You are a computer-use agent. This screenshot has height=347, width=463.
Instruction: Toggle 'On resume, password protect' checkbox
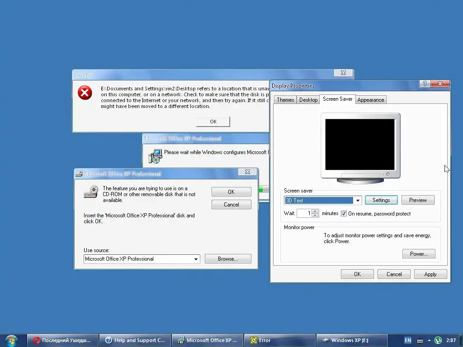[344, 213]
